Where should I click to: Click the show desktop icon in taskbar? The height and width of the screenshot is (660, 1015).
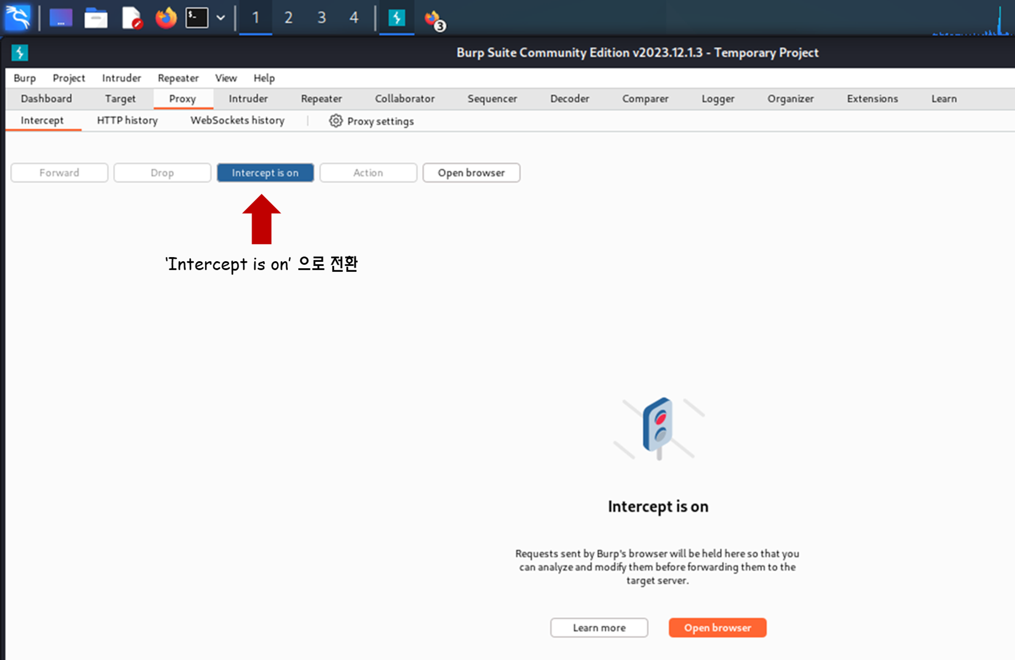point(61,18)
